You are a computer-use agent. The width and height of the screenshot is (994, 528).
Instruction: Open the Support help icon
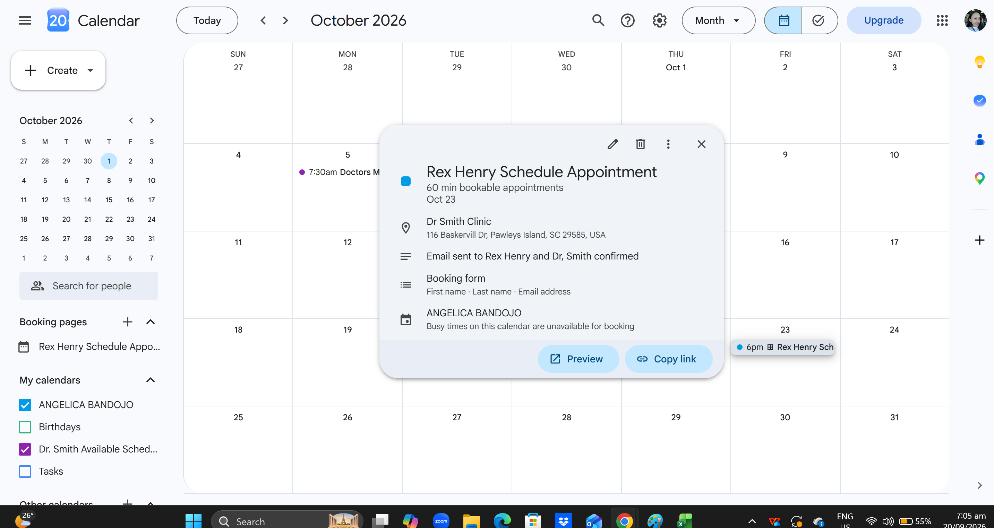[x=628, y=20]
